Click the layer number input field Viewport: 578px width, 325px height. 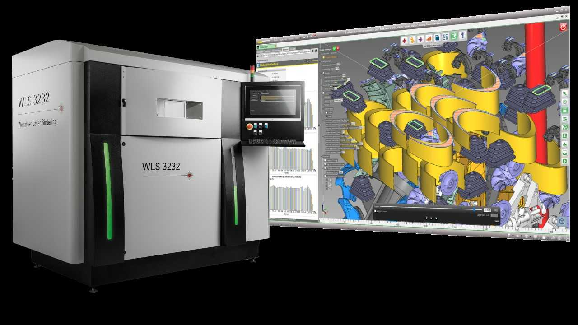coord(487,210)
